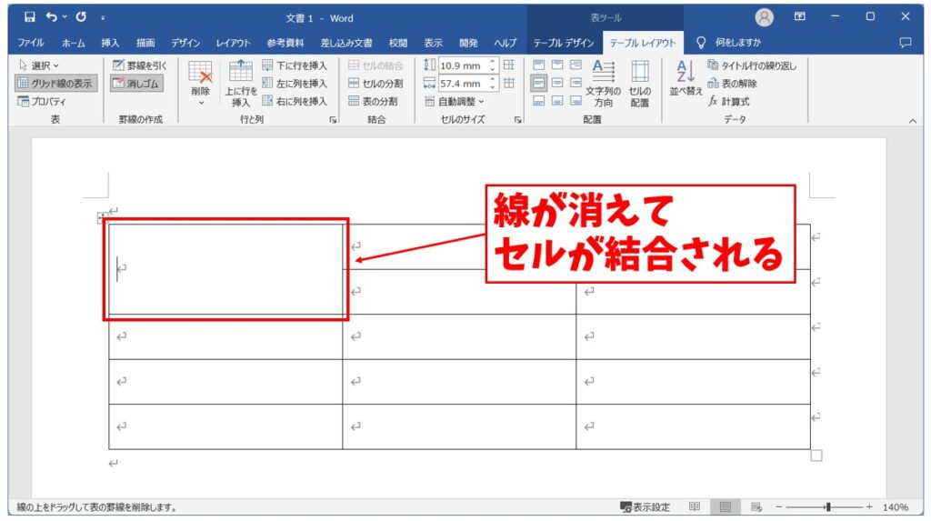Collapse the ribbon with the chevron
Screen dimensions: 931x521
click(x=913, y=121)
